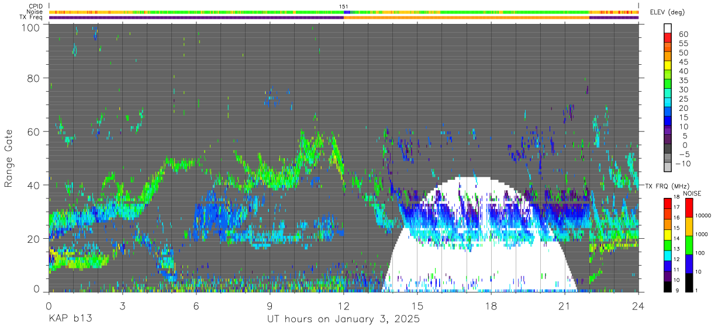Image resolution: width=718 pixels, height=331 pixels.
Task: Click the y-axis tick label 80
Action: point(34,78)
